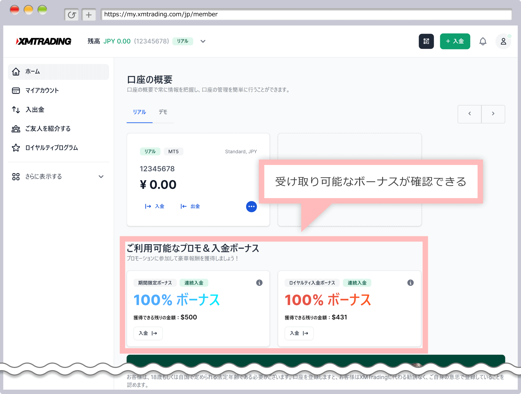Click 入金 button under ロイヤルティ入金ボーナス
This screenshot has height=394, width=521.
pos(299,333)
